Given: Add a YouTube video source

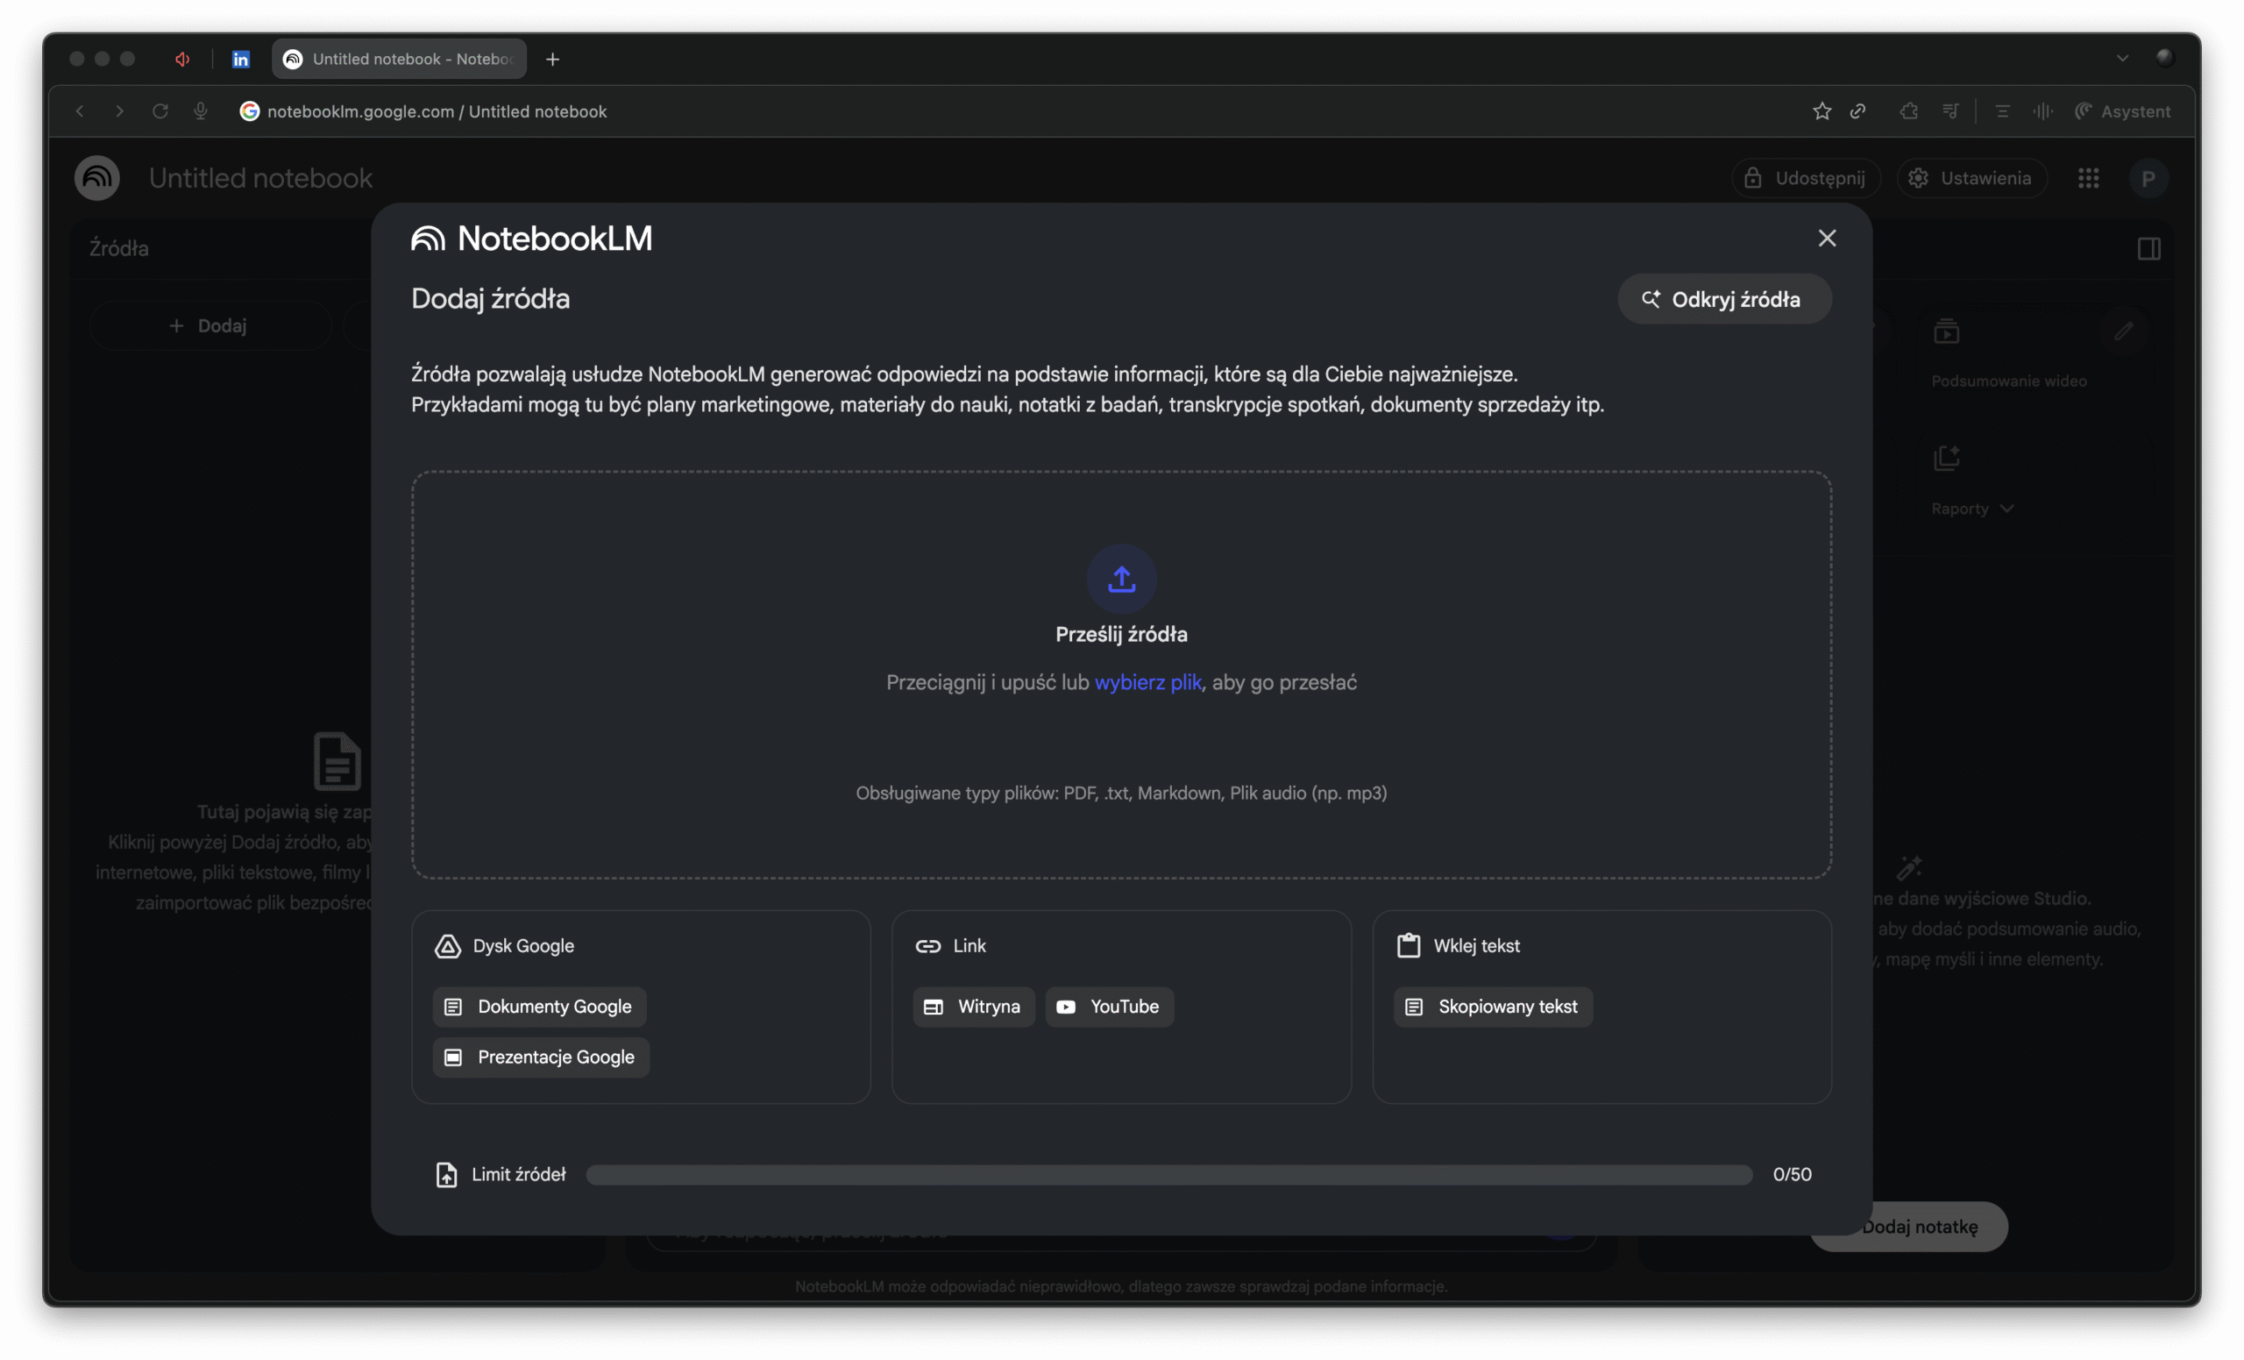Looking at the screenshot, I should 1108,1007.
